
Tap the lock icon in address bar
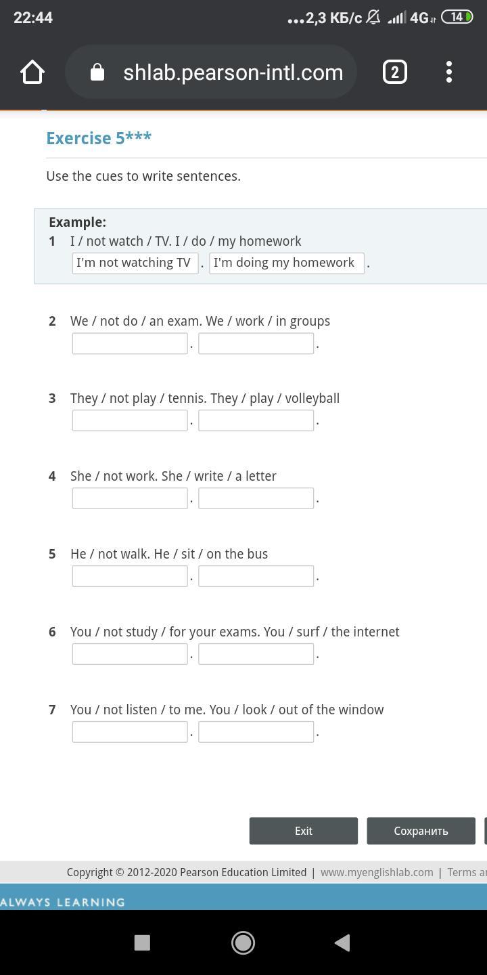pos(97,72)
